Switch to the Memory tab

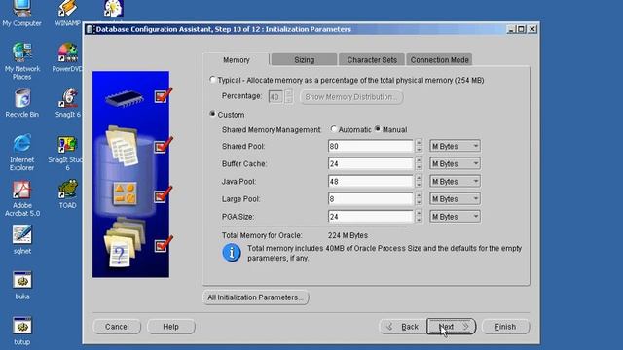tap(236, 60)
